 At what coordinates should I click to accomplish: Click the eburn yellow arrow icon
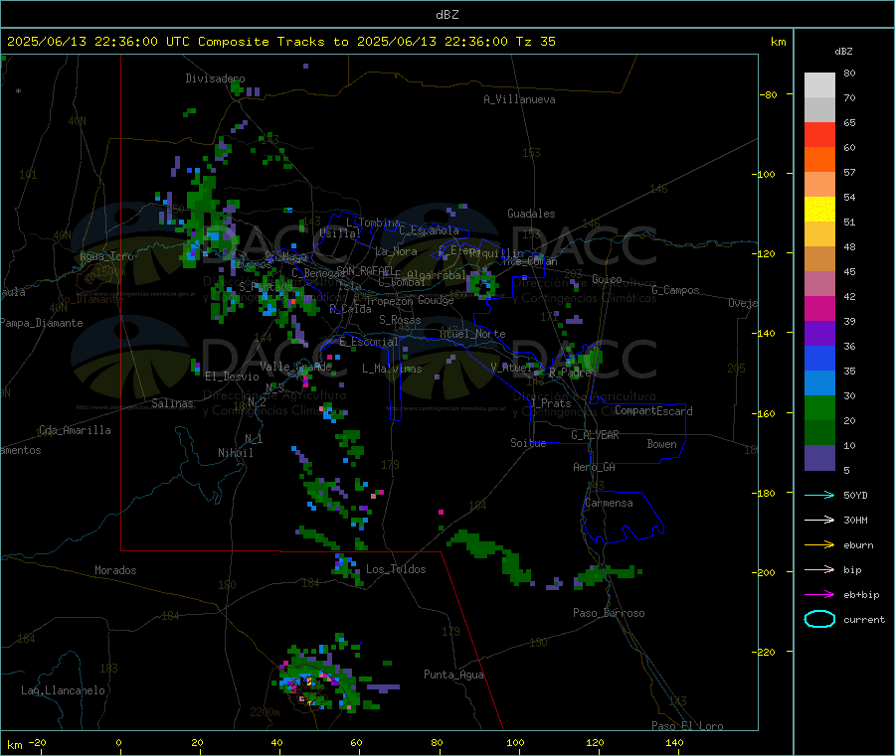tap(819, 544)
